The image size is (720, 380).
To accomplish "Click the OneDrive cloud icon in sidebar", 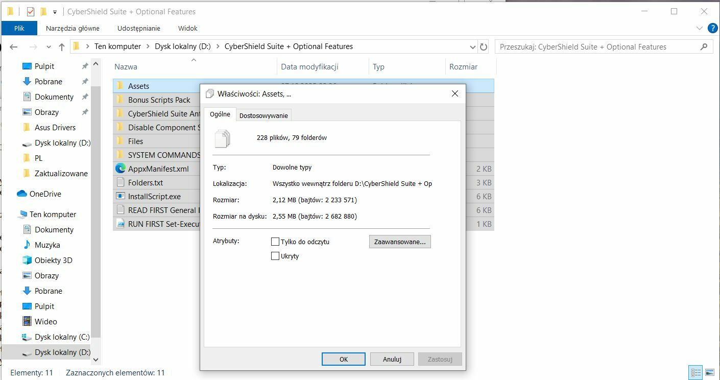I will (x=22, y=194).
